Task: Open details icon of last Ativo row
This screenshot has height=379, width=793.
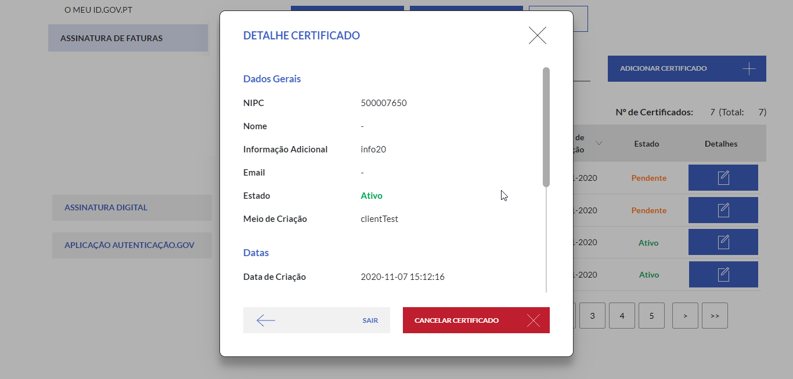Action: click(x=723, y=275)
